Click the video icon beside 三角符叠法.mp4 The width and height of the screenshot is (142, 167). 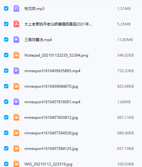pyautogui.click(x=16, y=39)
